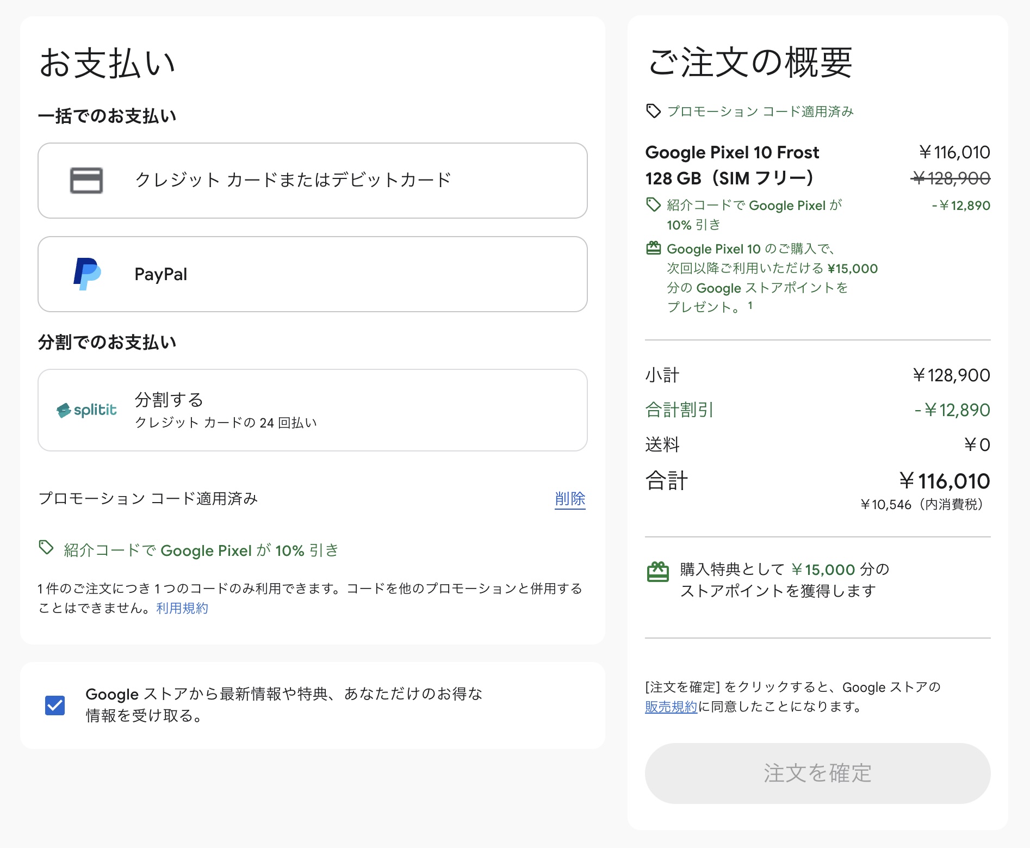Image resolution: width=1030 pixels, height=848 pixels.
Task: Select credit or debit card payment option
Action: (x=312, y=181)
